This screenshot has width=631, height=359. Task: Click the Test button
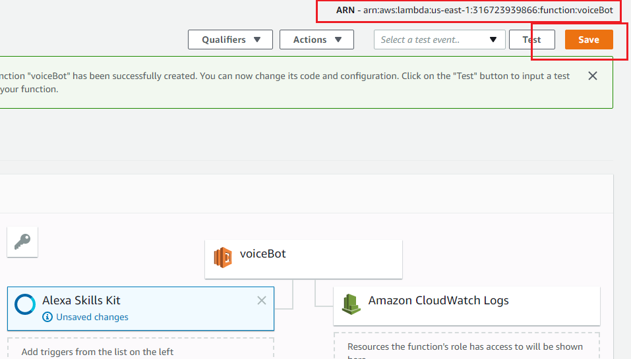(x=531, y=40)
